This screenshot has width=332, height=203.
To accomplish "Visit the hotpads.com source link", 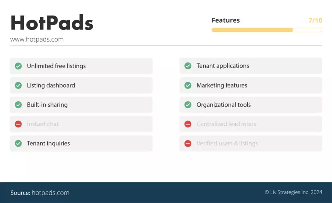I will pyautogui.click(x=50, y=193).
